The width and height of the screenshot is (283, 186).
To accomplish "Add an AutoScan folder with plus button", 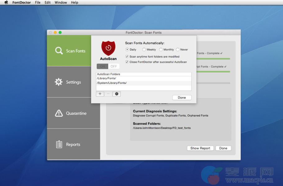I will [100, 94].
